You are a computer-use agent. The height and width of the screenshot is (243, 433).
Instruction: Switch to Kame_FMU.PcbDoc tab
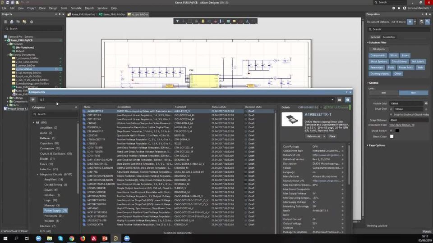click(x=112, y=14)
